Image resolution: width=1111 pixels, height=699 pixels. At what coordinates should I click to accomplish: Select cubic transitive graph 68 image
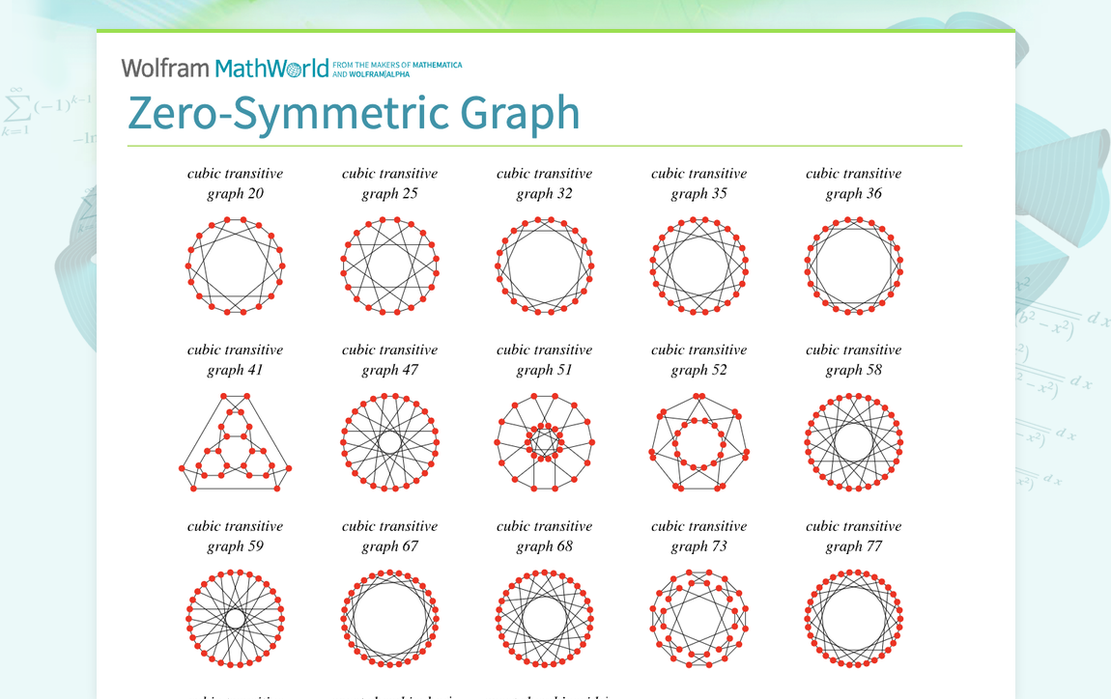click(544, 619)
